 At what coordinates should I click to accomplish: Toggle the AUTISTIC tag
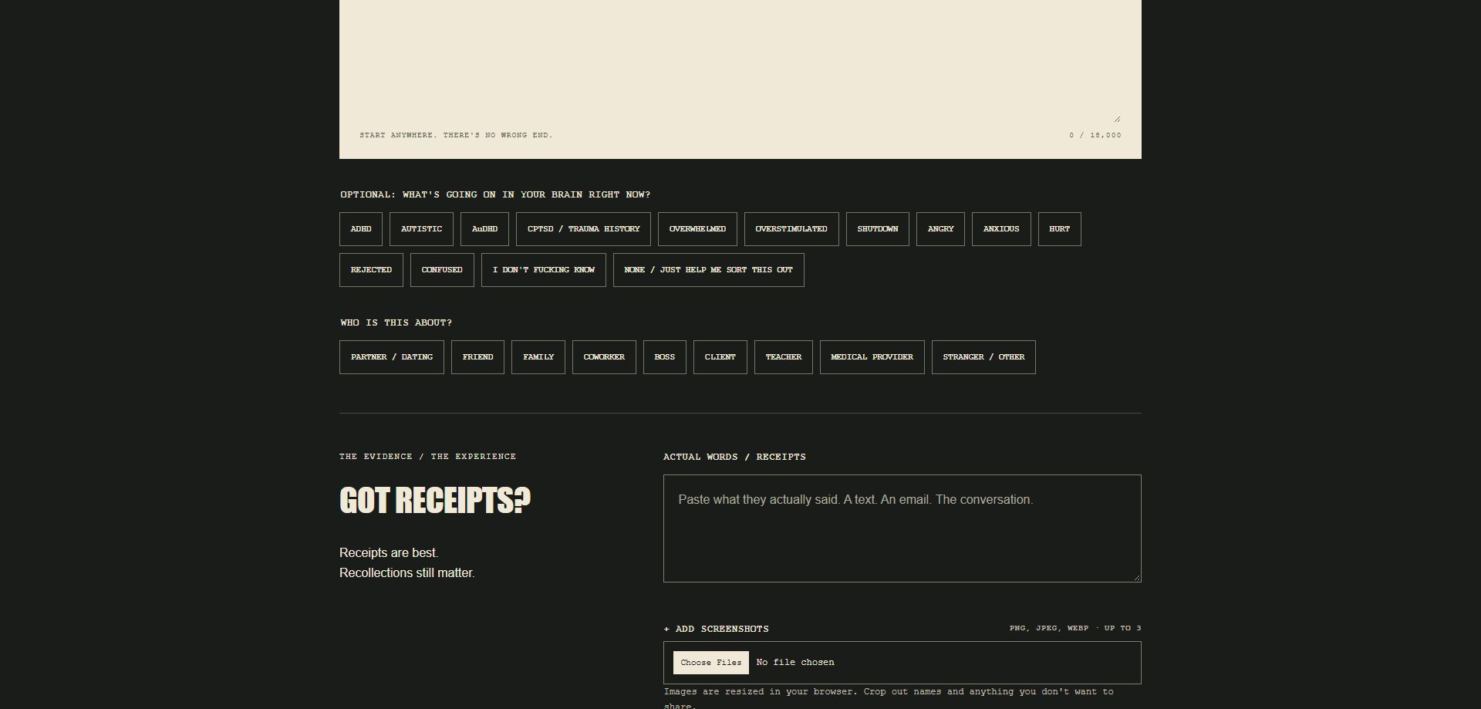(x=421, y=229)
